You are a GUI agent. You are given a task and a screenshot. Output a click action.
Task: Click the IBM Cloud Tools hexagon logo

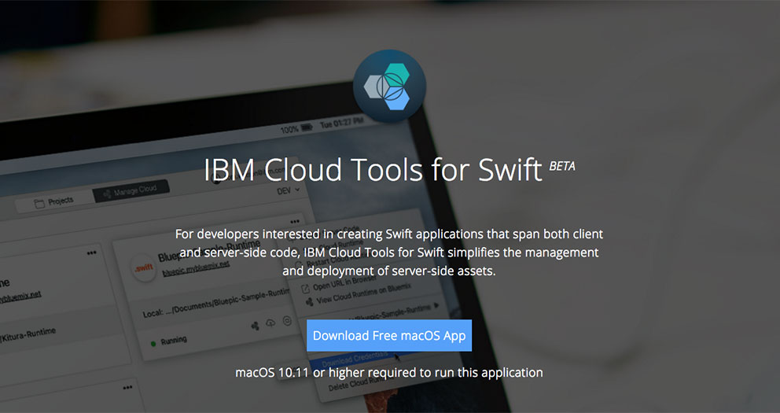pyautogui.click(x=389, y=86)
